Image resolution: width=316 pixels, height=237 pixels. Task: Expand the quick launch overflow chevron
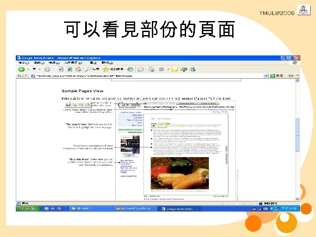pyautogui.click(x=66, y=208)
